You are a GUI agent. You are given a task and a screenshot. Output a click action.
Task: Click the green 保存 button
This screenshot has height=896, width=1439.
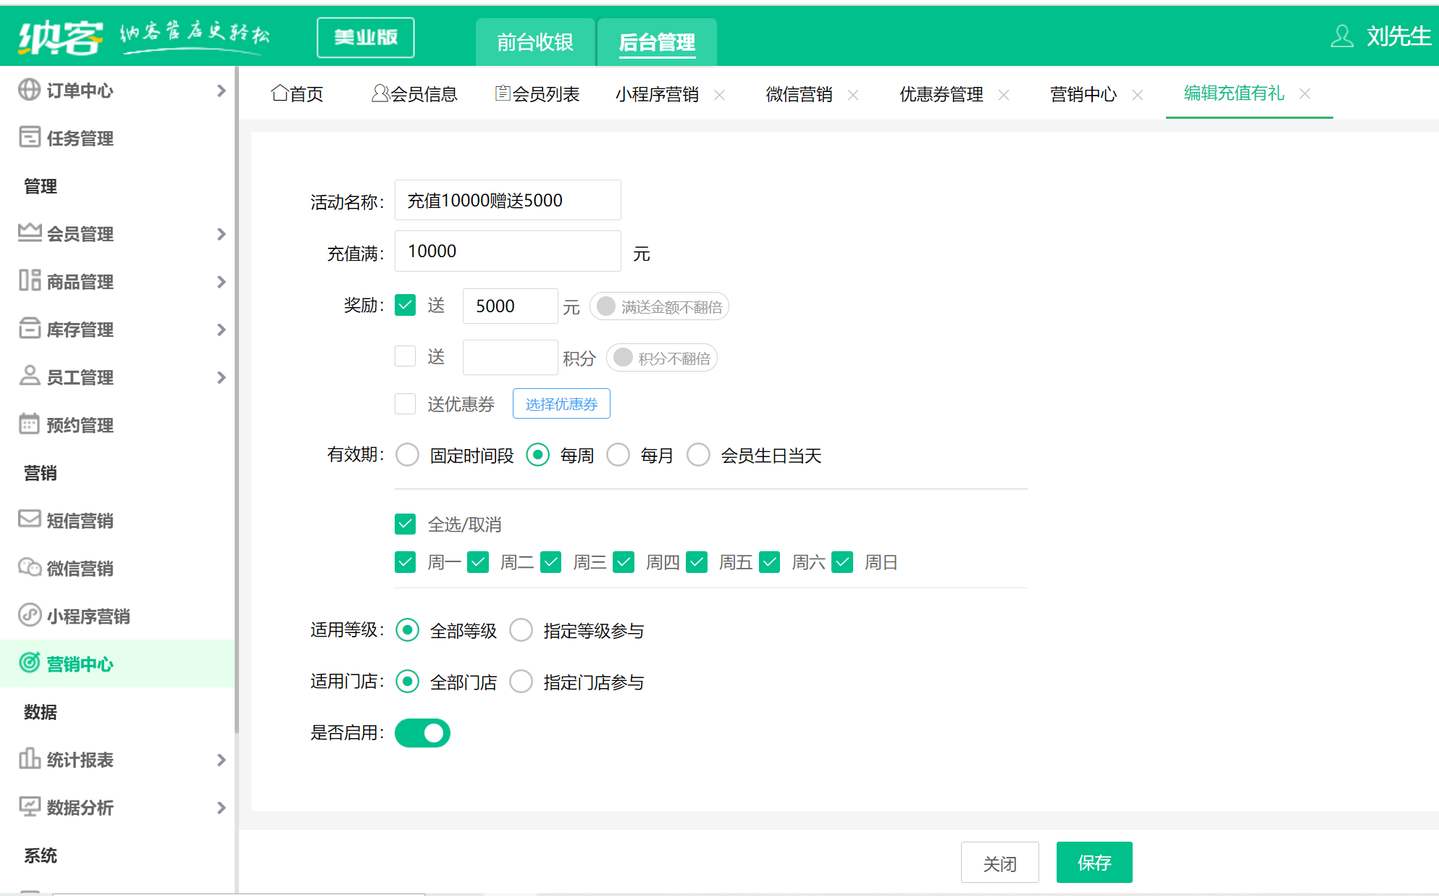coord(1094,862)
